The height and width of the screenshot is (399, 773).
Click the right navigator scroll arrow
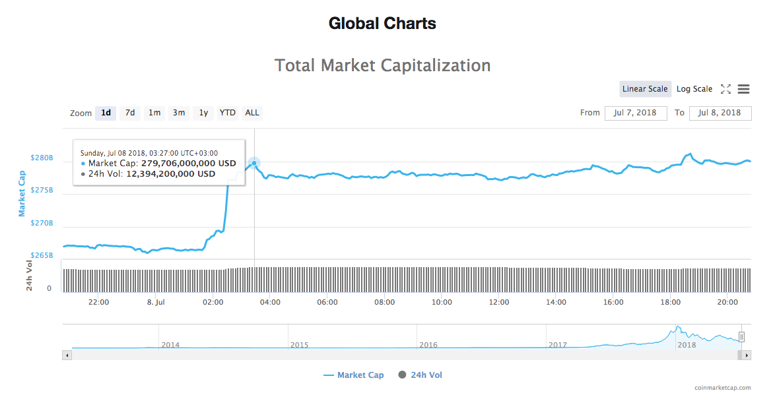[x=745, y=355]
